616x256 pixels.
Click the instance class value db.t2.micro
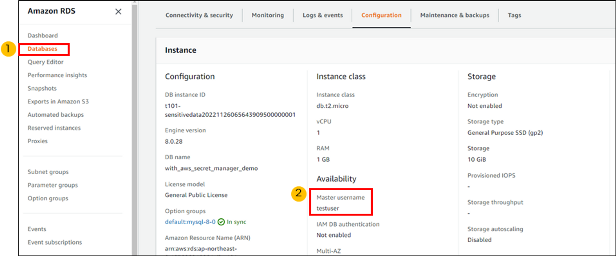pyautogui.click(x=332, y=106)
